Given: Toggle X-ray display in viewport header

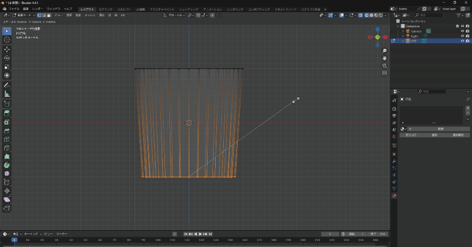Looking at the screenshot, I should (360, 15).
